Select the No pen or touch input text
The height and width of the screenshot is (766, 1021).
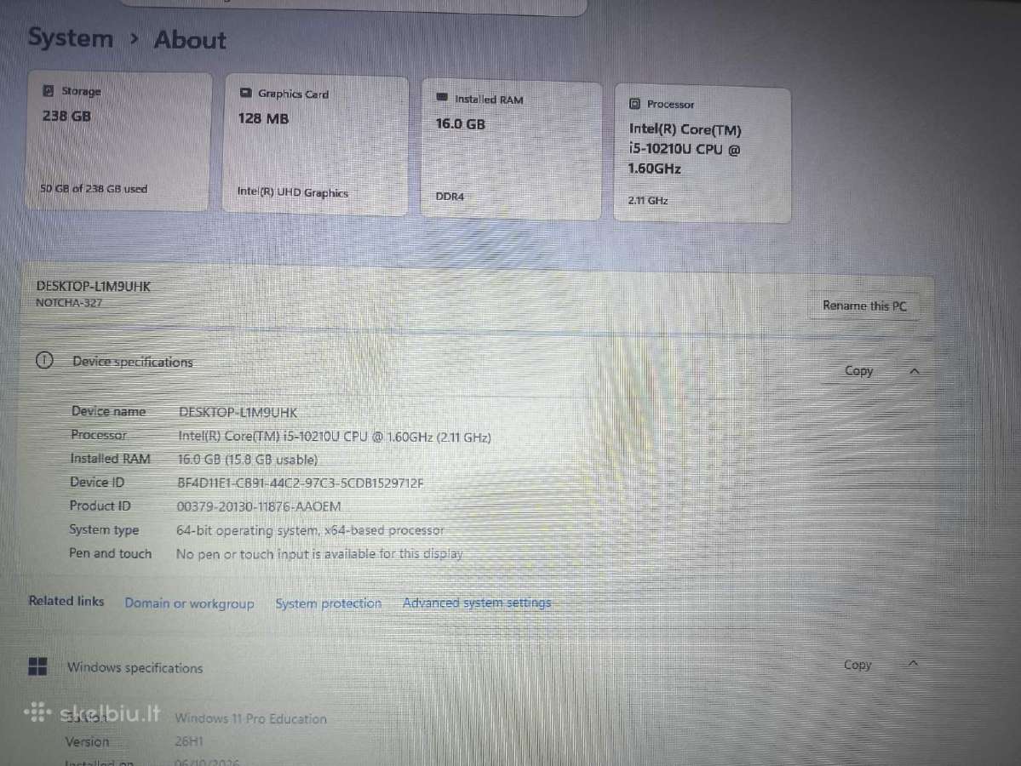pyautogui.click(x=319, y=554)
